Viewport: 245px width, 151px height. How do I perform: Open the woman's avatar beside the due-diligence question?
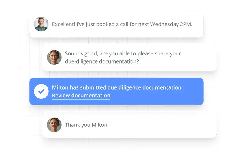(x=54, y=57)
